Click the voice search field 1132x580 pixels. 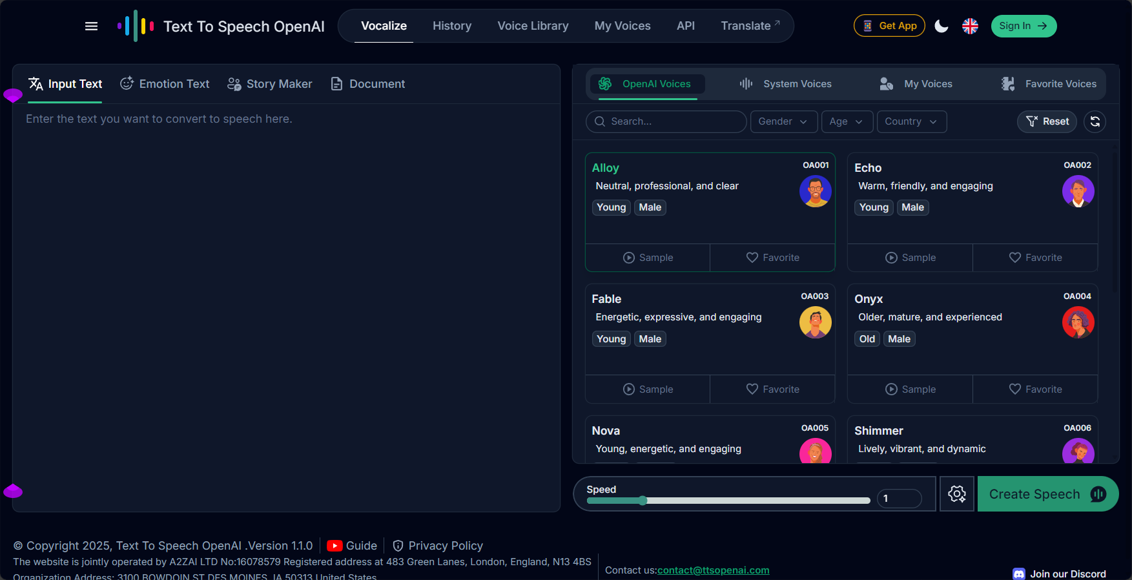coord(666,121)
